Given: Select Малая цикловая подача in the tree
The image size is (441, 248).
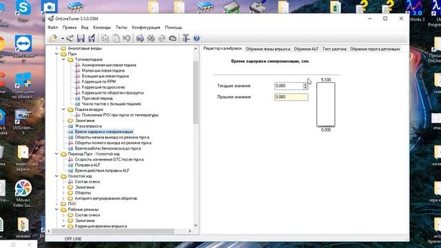Looking at the screenshot, I should (x=103, y=70).
